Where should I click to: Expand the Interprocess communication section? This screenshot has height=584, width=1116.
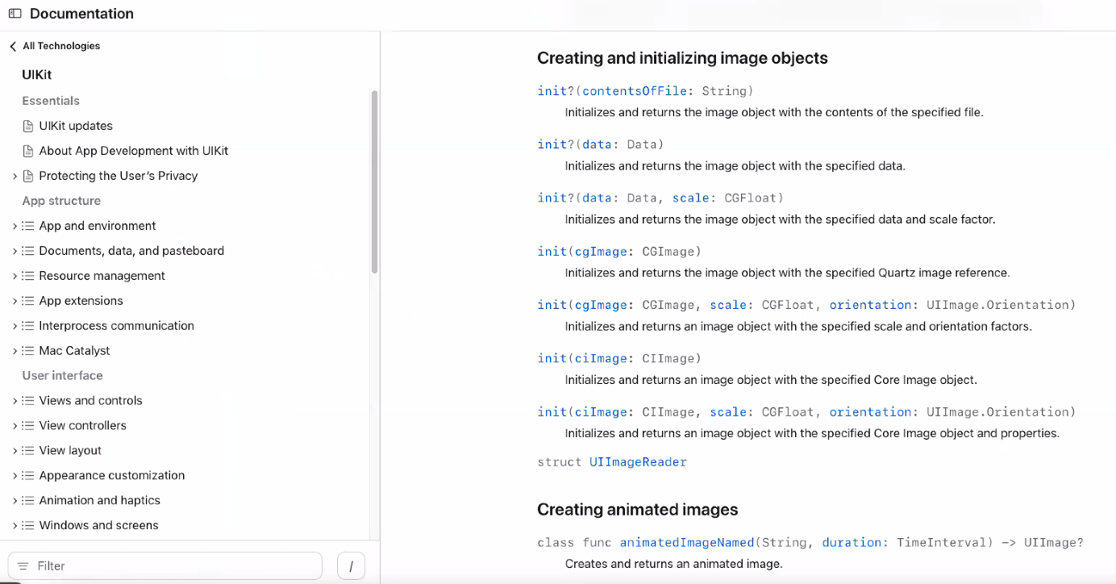tap(15, 326)
